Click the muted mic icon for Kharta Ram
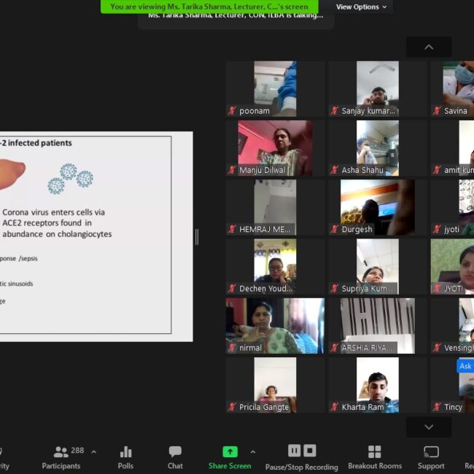 (335, 407)
